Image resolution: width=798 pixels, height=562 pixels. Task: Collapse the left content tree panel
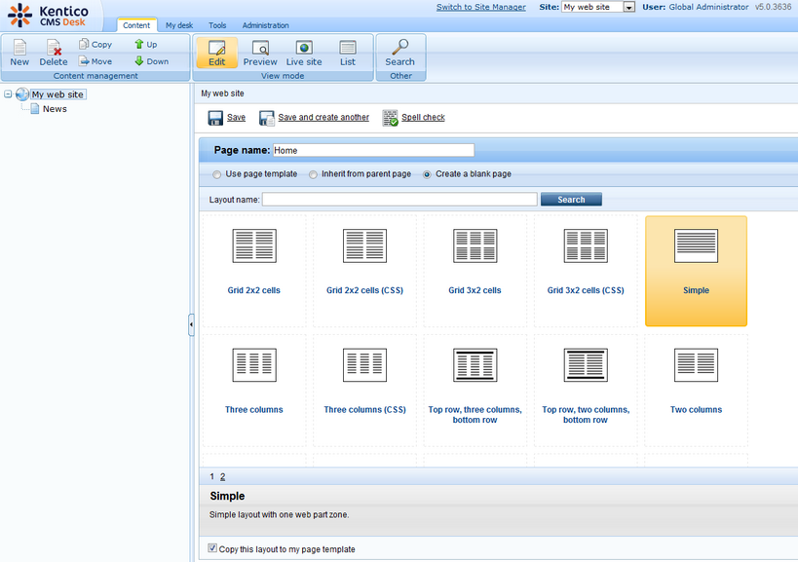(x=191, y=324)
